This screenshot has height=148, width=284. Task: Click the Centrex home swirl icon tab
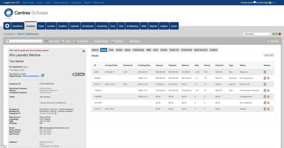(x=7, y=26)
